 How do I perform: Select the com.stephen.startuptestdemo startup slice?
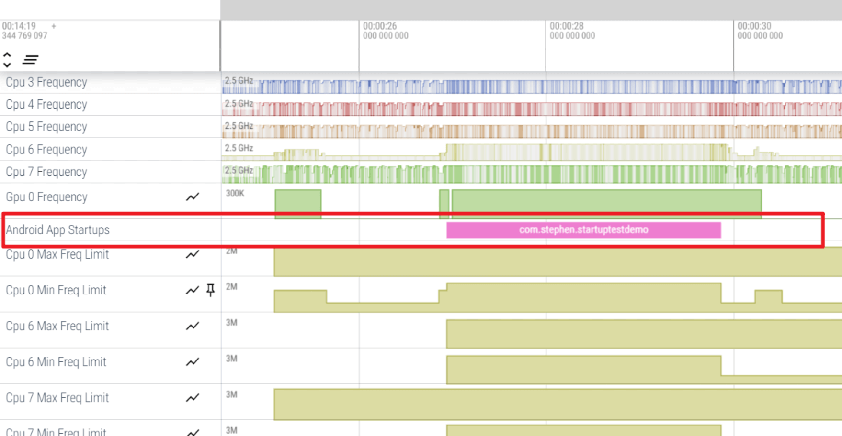click(x=583, y=230)
